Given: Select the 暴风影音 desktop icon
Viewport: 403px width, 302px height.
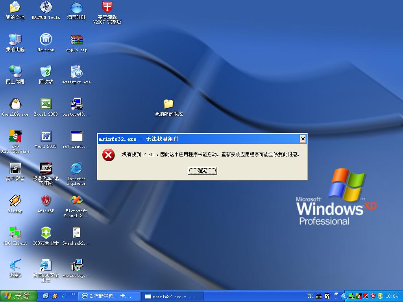Looking at the screenshot, I should coord(15,171).
